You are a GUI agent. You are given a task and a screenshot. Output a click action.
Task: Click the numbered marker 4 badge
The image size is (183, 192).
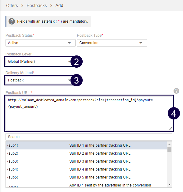point(174,113)
